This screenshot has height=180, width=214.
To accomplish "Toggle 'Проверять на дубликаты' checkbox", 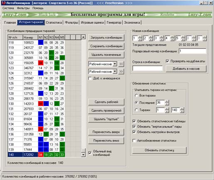I will point(167,61).
